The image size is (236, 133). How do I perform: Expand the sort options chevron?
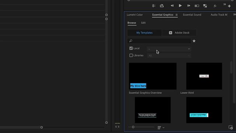point(163,128)
